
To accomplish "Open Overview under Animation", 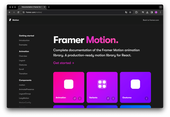I will pos(23,56).
